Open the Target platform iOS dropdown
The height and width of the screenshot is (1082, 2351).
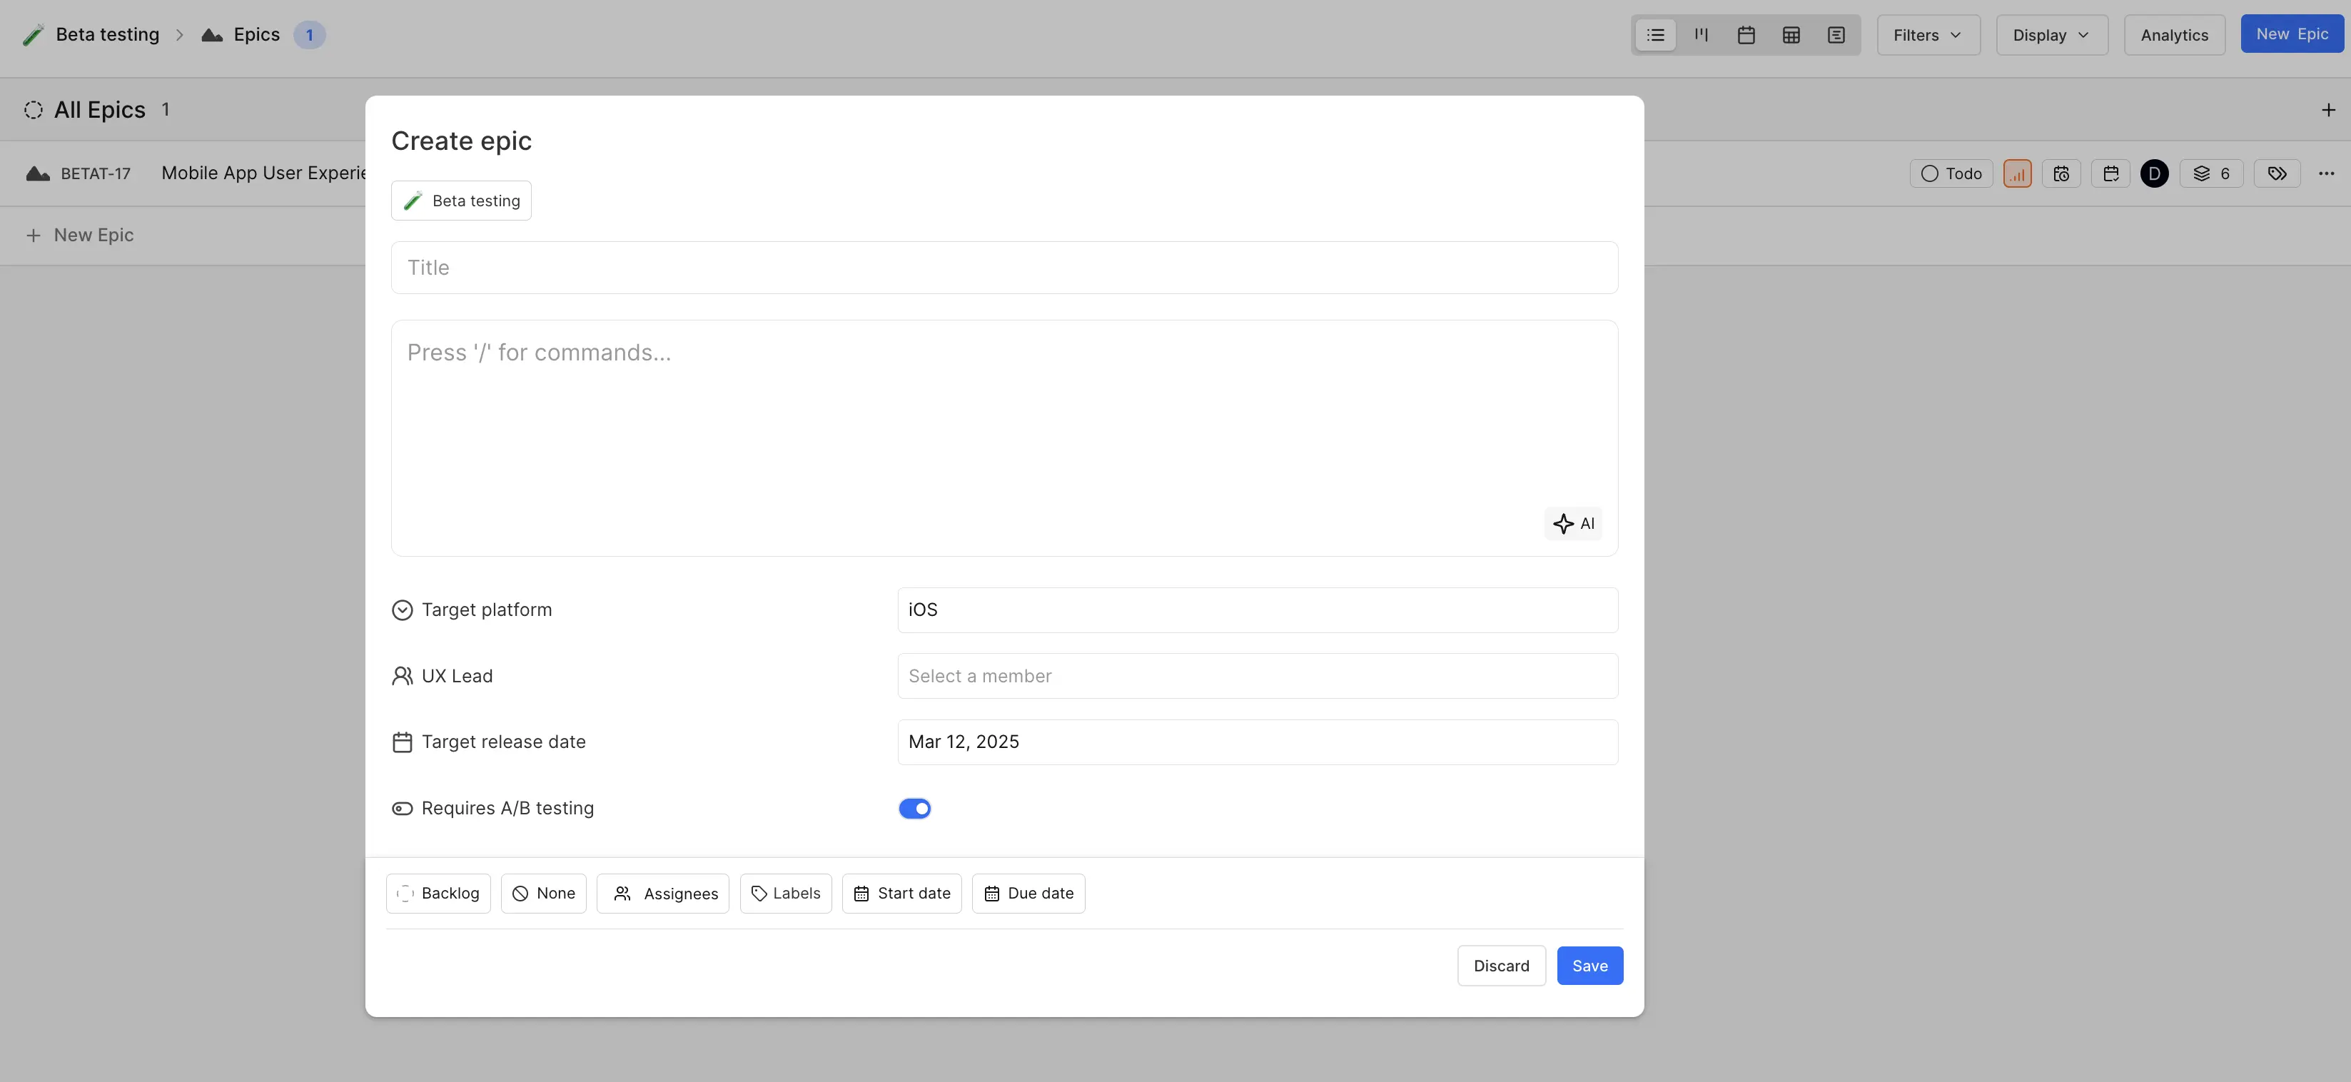(x=1258, y=610)
